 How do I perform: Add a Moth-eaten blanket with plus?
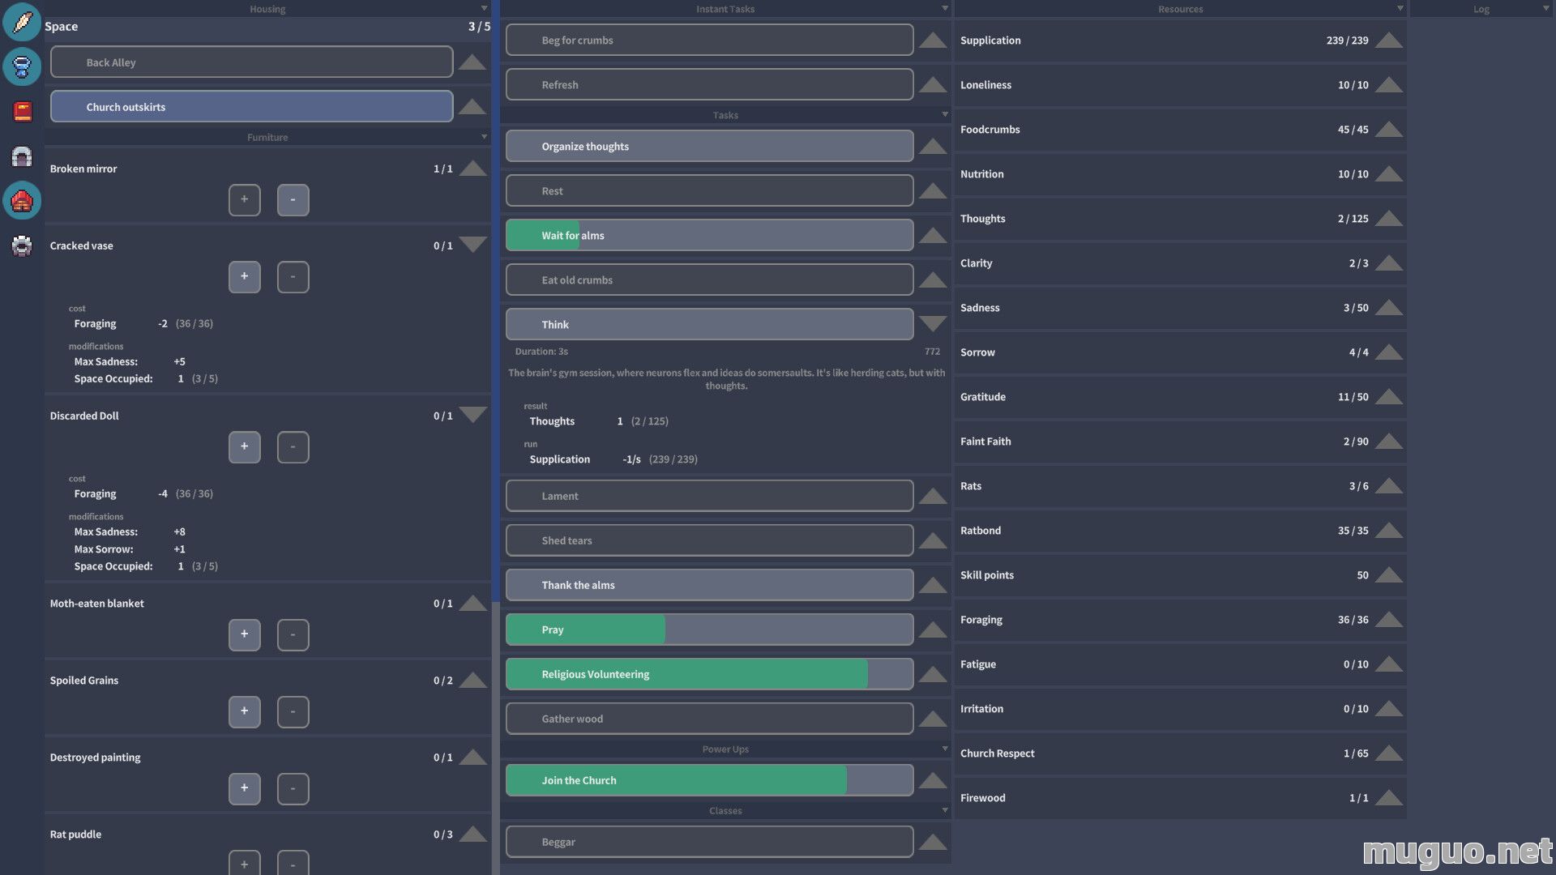click(244, 634)
